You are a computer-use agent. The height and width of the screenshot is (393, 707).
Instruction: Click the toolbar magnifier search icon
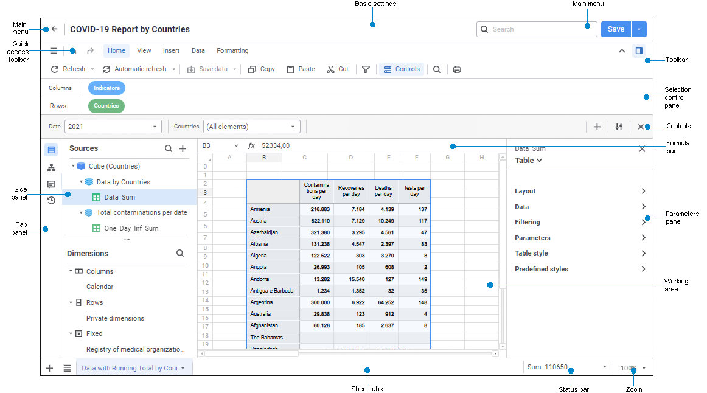pos(437,69)
